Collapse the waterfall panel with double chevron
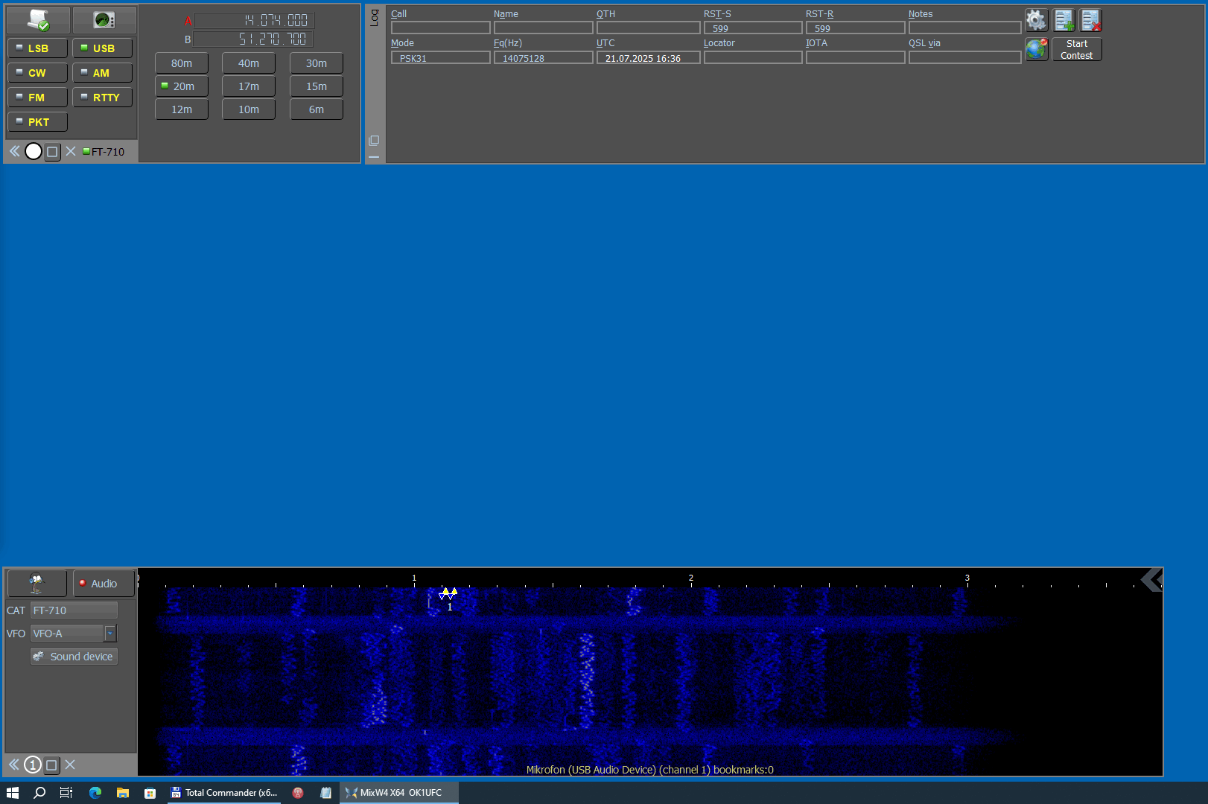Screen dimensions: 1208x804 13,765
